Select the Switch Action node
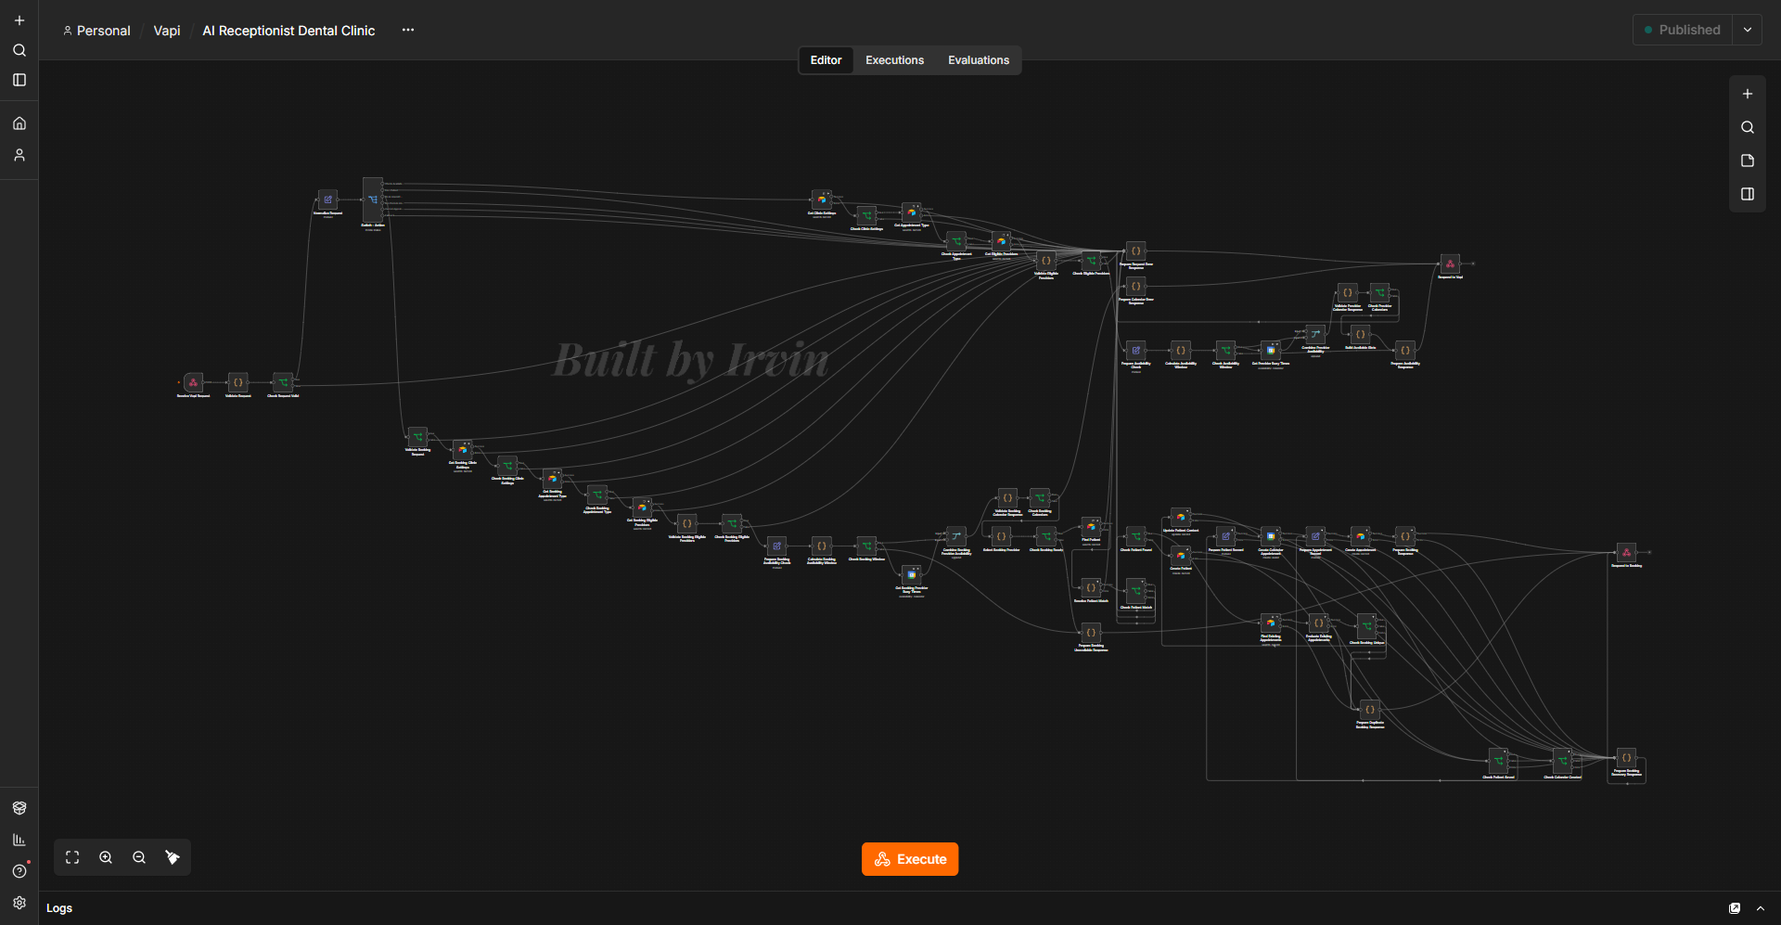Screen dimensions: 1781x925 click(x=372, y=199)
